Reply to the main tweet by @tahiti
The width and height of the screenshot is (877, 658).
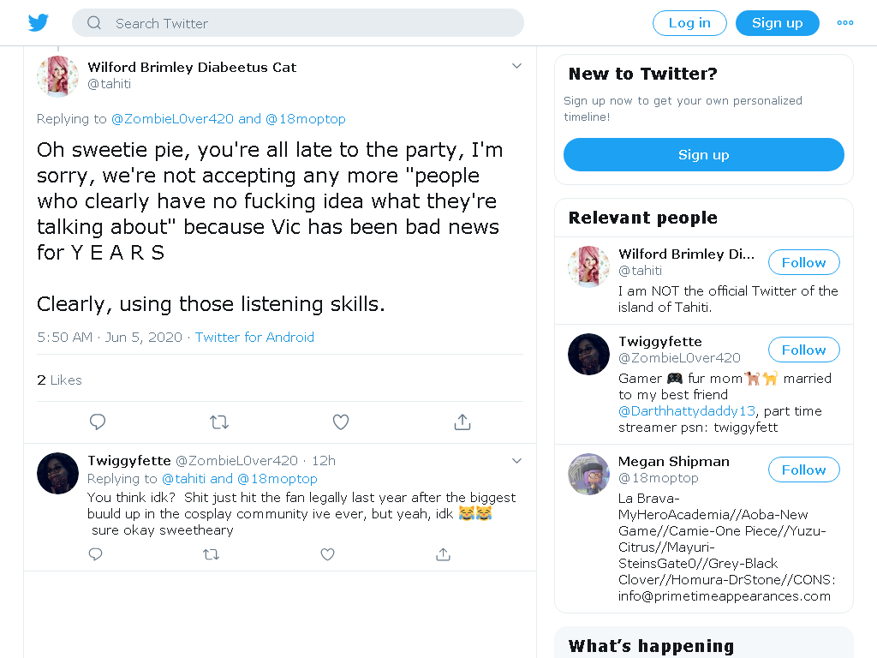point(98,422)
